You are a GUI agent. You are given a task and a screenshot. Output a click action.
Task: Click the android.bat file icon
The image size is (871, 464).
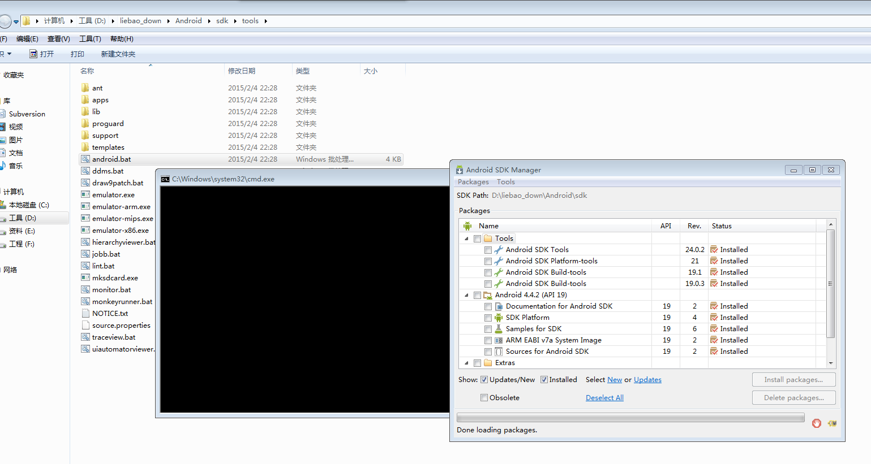click(x=85, y=159)
